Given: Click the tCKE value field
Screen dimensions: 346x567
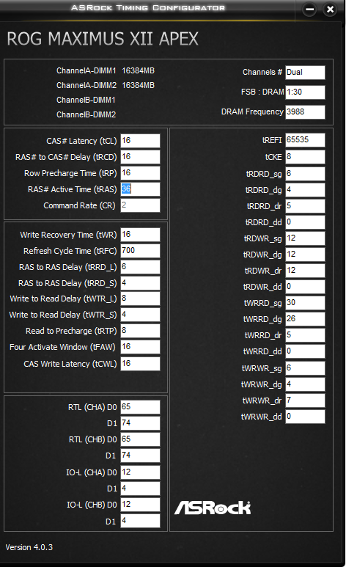Looking at the screenshot, I should 305,157.
